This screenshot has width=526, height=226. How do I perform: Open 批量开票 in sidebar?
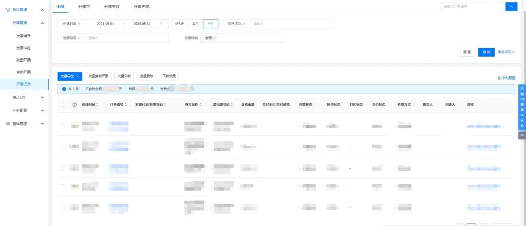point(23,60)
